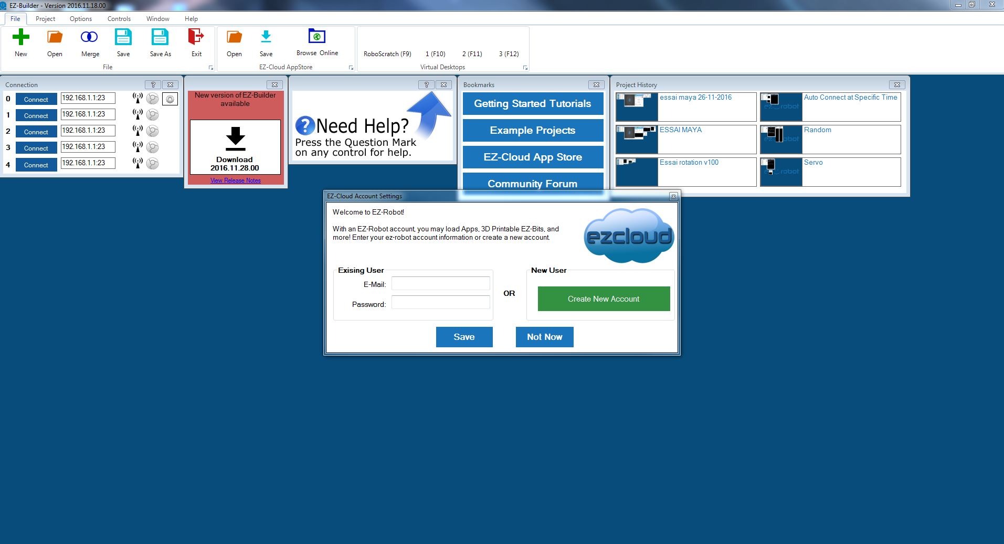The height and width of the screenshot is (544, 1004).
Task: Open the View Release Notes link
Action: [x=236, y=180]
